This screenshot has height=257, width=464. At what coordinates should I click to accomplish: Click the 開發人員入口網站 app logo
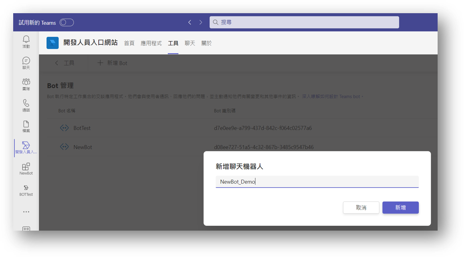[x=53, y=43]
